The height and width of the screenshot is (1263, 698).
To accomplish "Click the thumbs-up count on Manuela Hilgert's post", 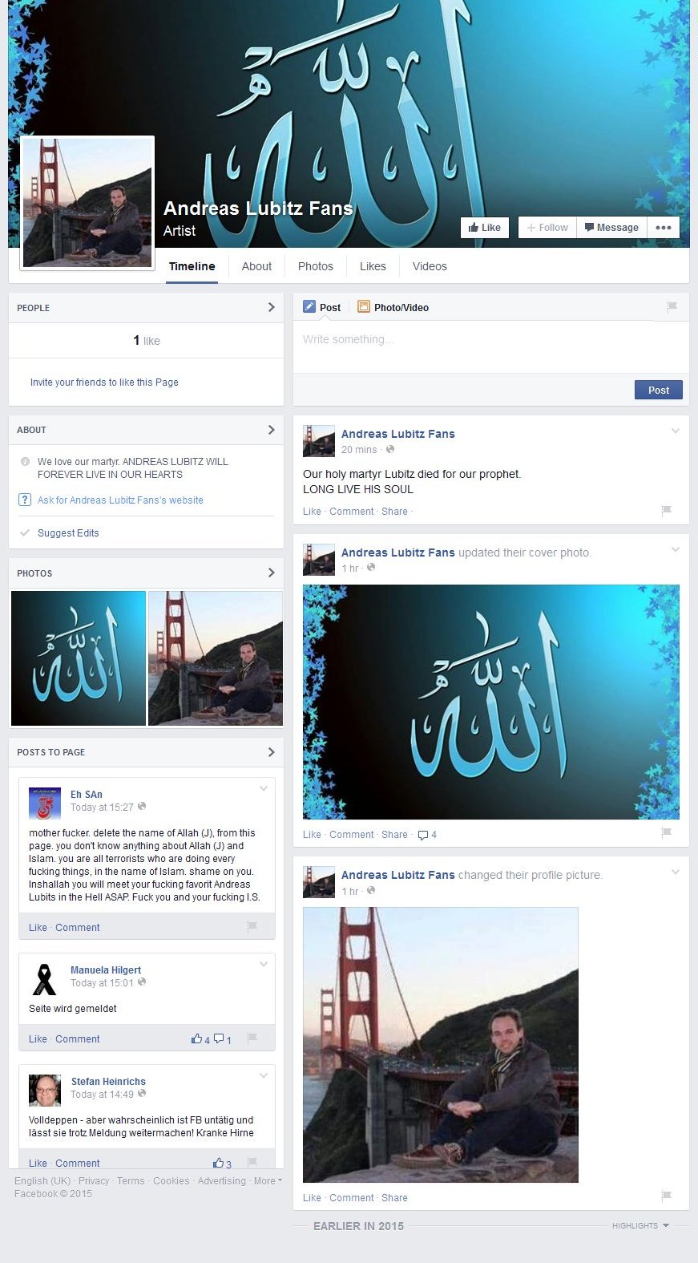I will 200,1039.
